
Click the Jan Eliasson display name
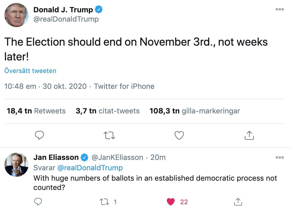click(x=56, y=157)
